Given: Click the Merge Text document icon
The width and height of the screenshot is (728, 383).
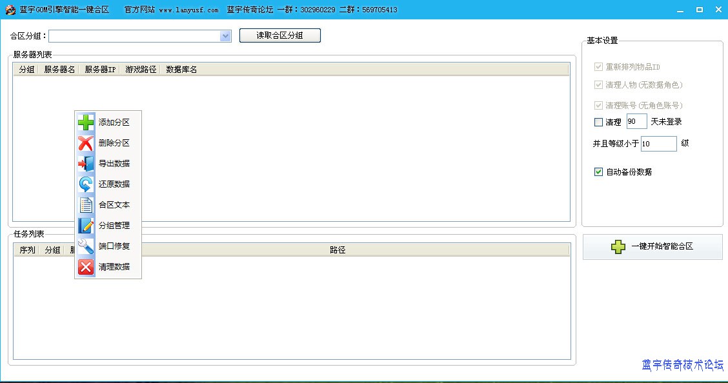Looking at the screenshot, I should coord(86,205).
